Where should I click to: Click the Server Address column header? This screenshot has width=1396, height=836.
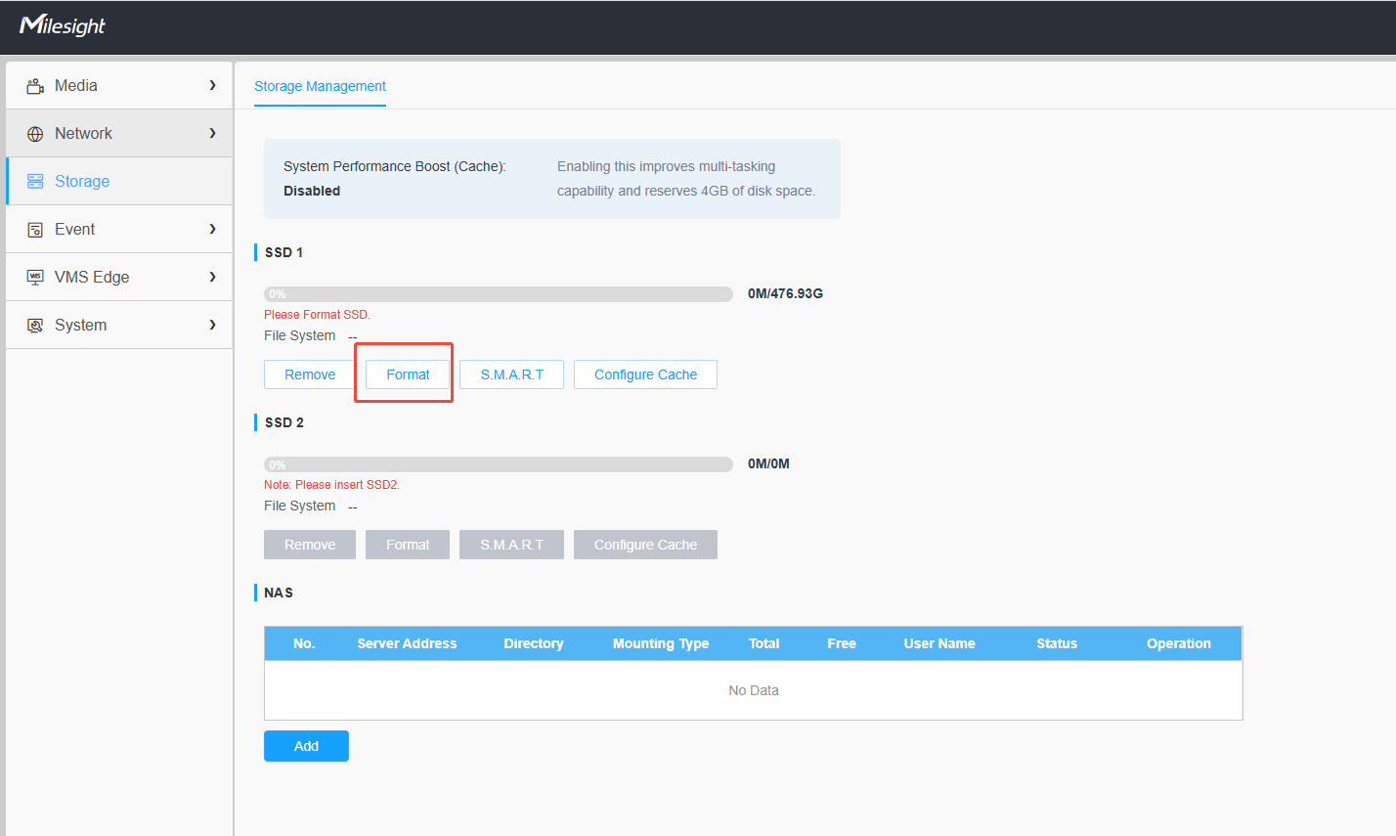pos(407,643)
